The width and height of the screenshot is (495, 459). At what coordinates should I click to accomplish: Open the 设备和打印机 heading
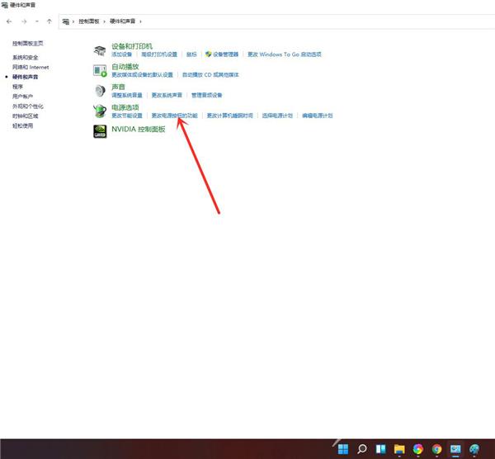[x=132, y=46]
